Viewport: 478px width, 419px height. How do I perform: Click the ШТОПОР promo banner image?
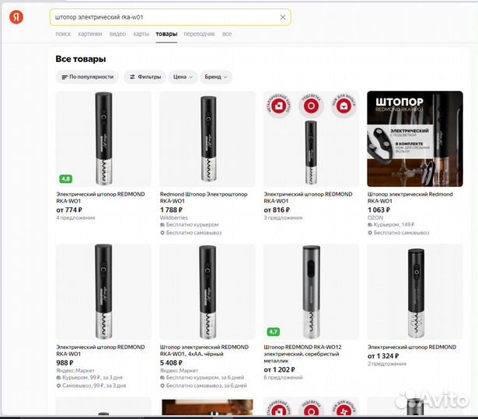(414, 138)
